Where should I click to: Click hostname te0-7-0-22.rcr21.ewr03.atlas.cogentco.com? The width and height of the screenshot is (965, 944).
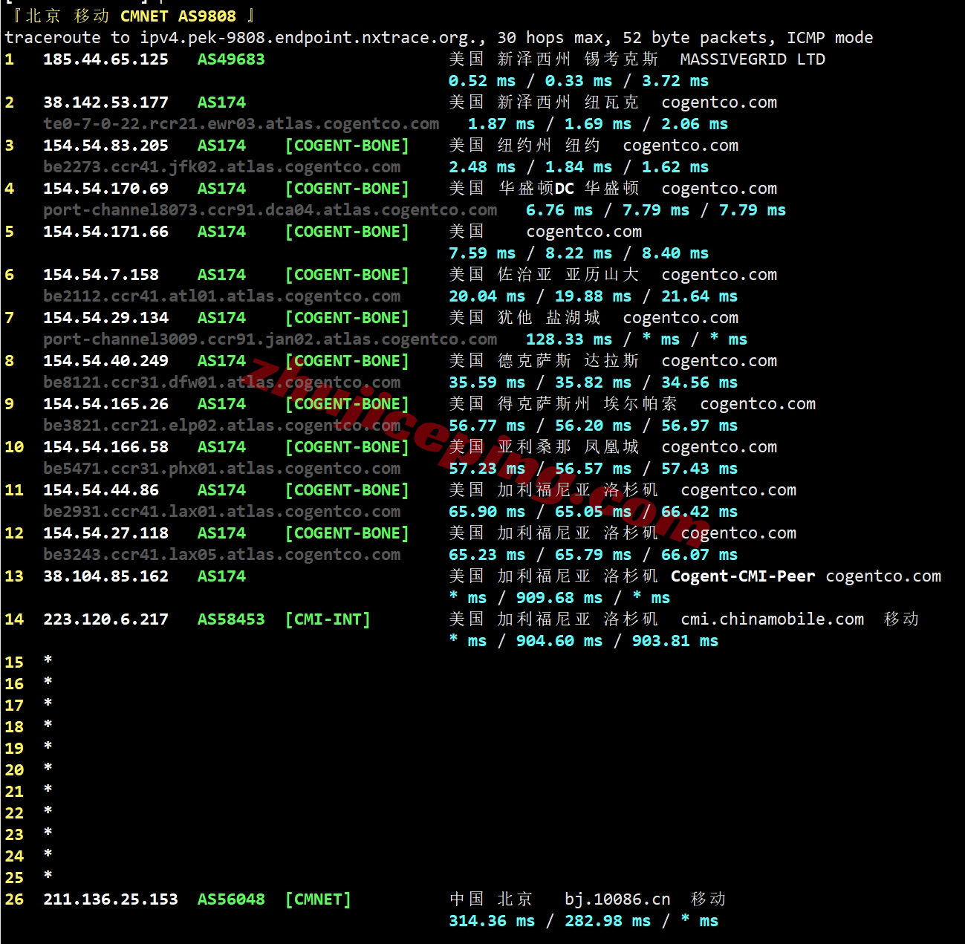point(241,124)
